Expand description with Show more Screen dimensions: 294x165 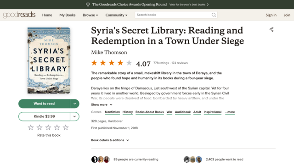pos(102,104)
